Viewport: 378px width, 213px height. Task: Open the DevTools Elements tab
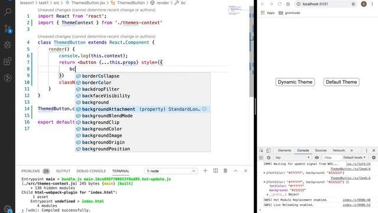(285, 150)
